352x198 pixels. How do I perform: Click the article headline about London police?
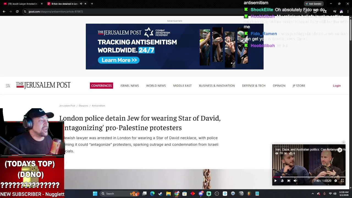tap(140, 123)
